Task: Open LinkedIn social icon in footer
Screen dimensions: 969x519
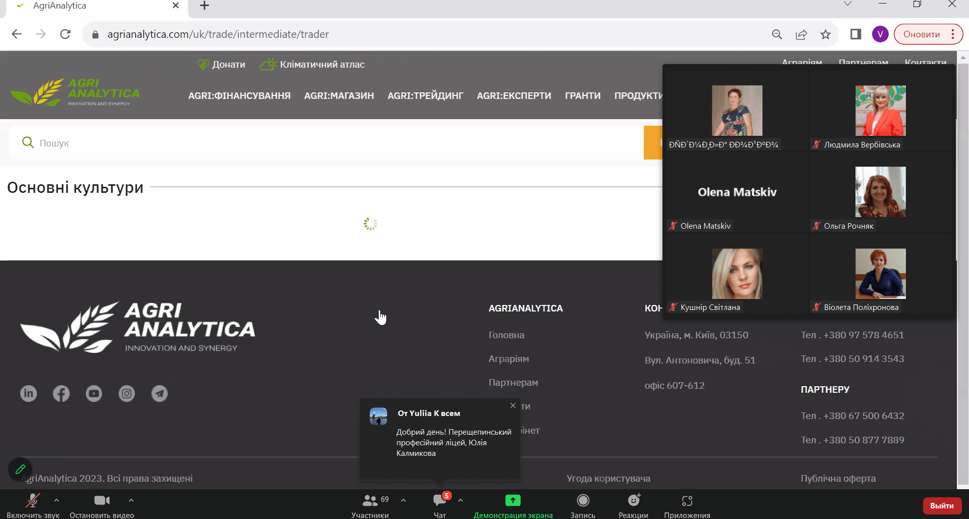Action: click(x=28, y=393)
